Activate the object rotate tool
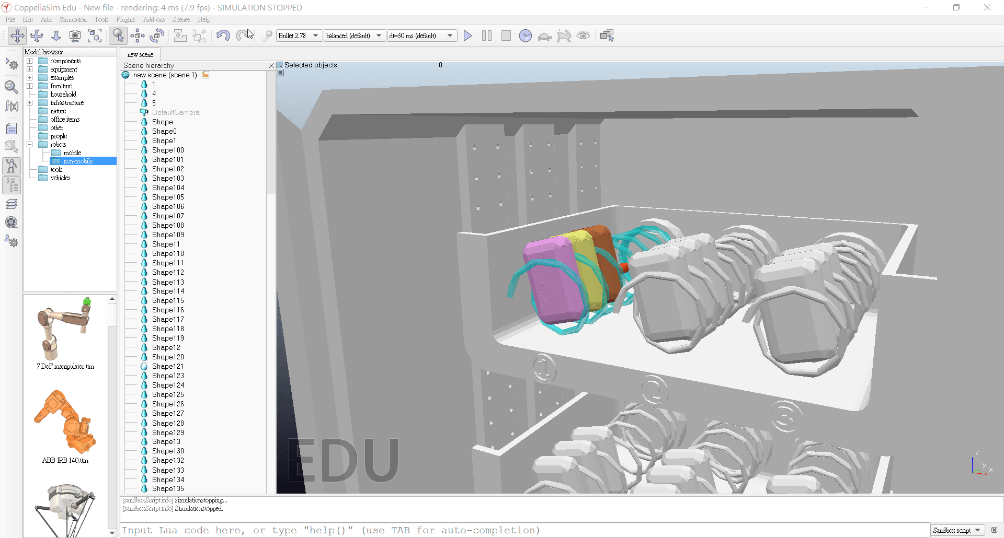The height and width of the screenshot is (538, 1004). pyautogui.click(x=157, y=36)
